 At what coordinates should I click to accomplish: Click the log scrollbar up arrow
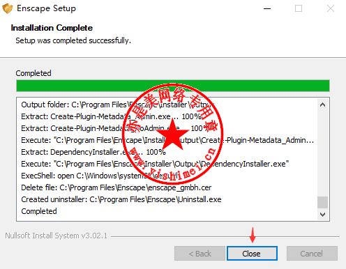tap(322, 105)
